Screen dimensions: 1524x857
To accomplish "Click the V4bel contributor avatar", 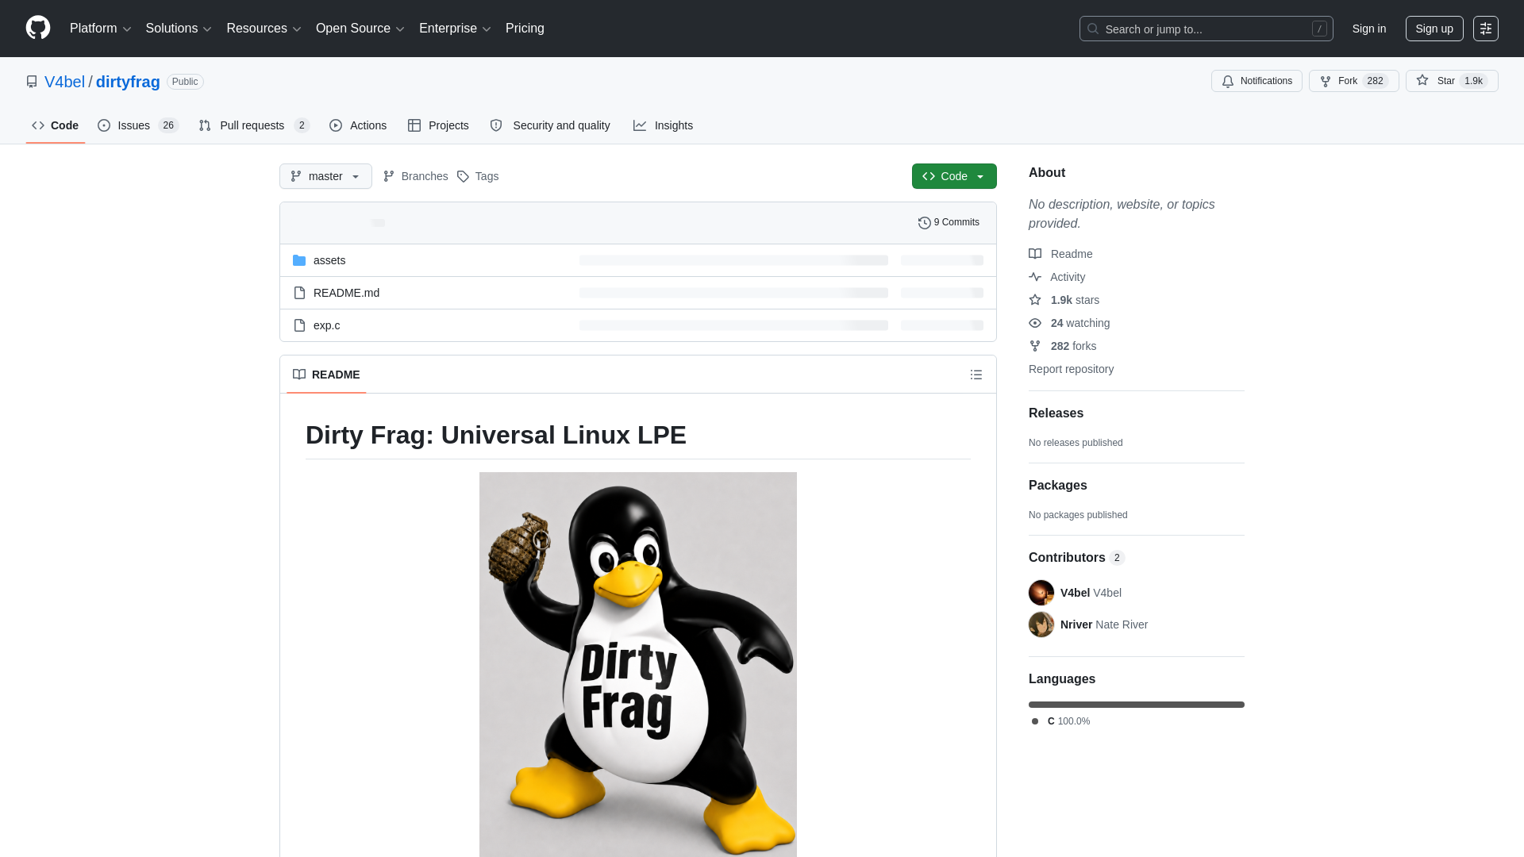I will pos(1041,593).
